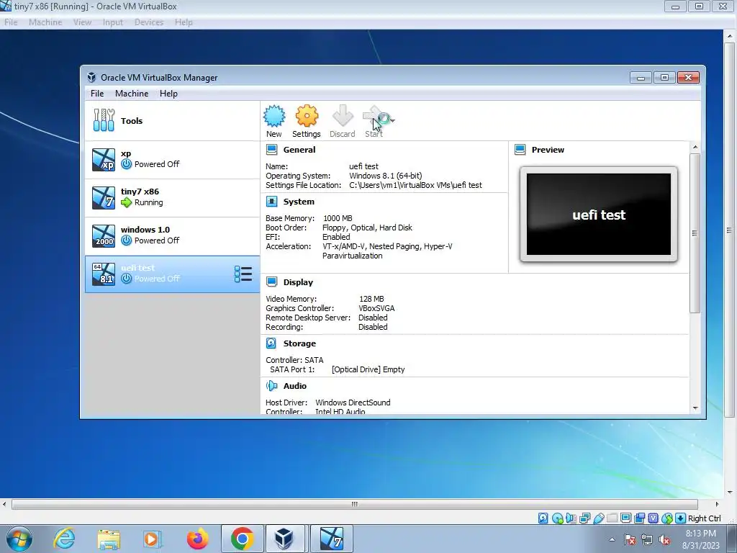Click VirtualBox cube taskbar button

point(284,539)
